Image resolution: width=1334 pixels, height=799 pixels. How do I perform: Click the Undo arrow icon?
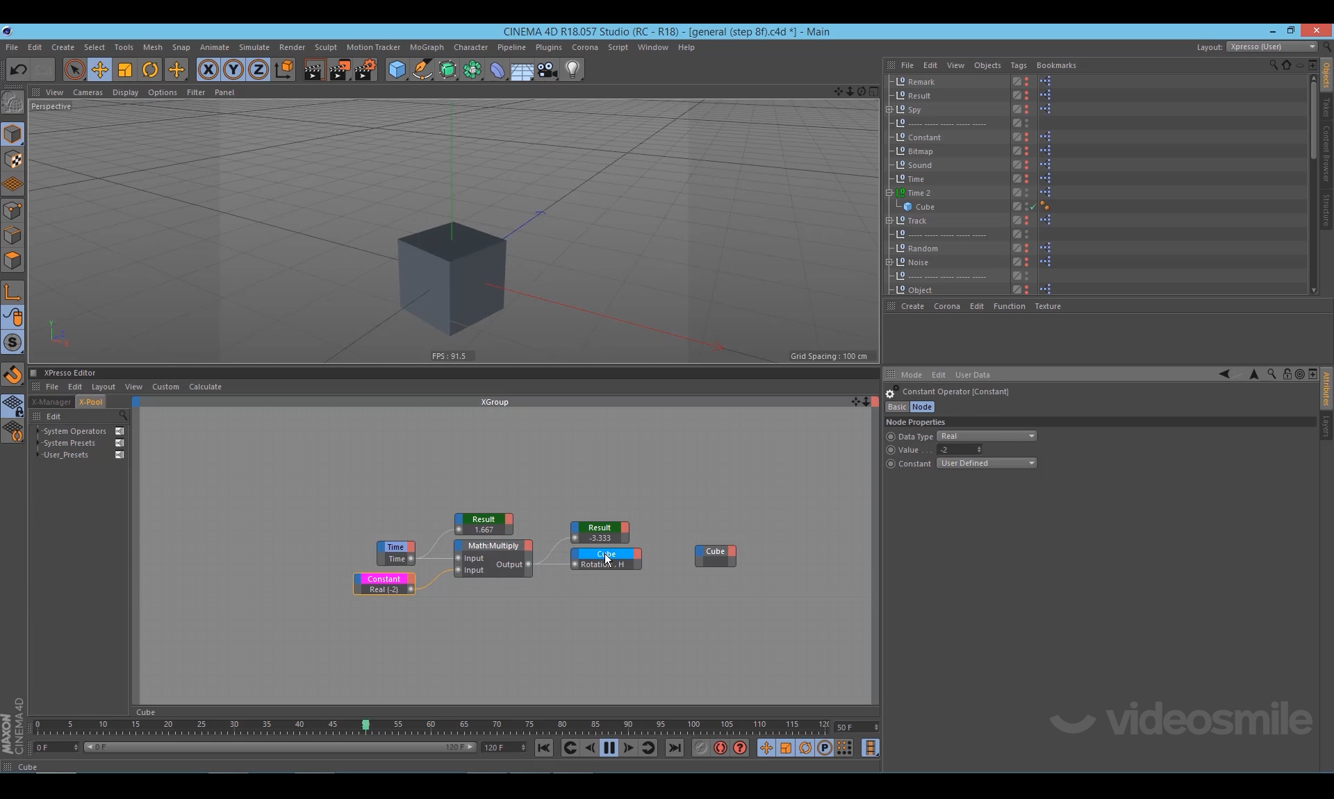click(x=18, y=69)
